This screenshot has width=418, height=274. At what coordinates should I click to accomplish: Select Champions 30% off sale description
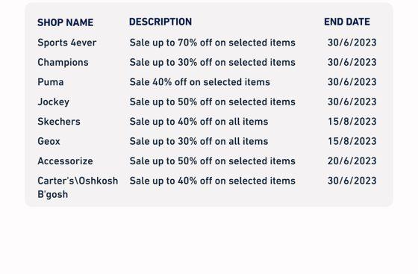pos(212,63)
